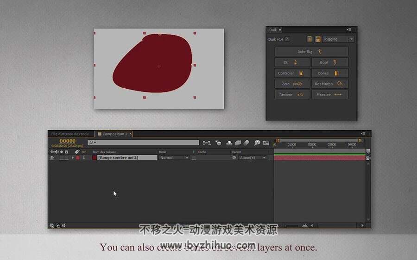Select the Composition 1 timeline tab

pyautogui.click(x=114, y=134)
